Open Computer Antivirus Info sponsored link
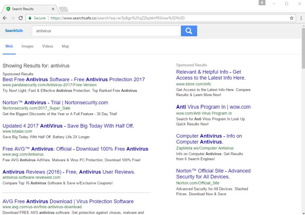This screenshot has height=215, width=305. coord(209,139)
